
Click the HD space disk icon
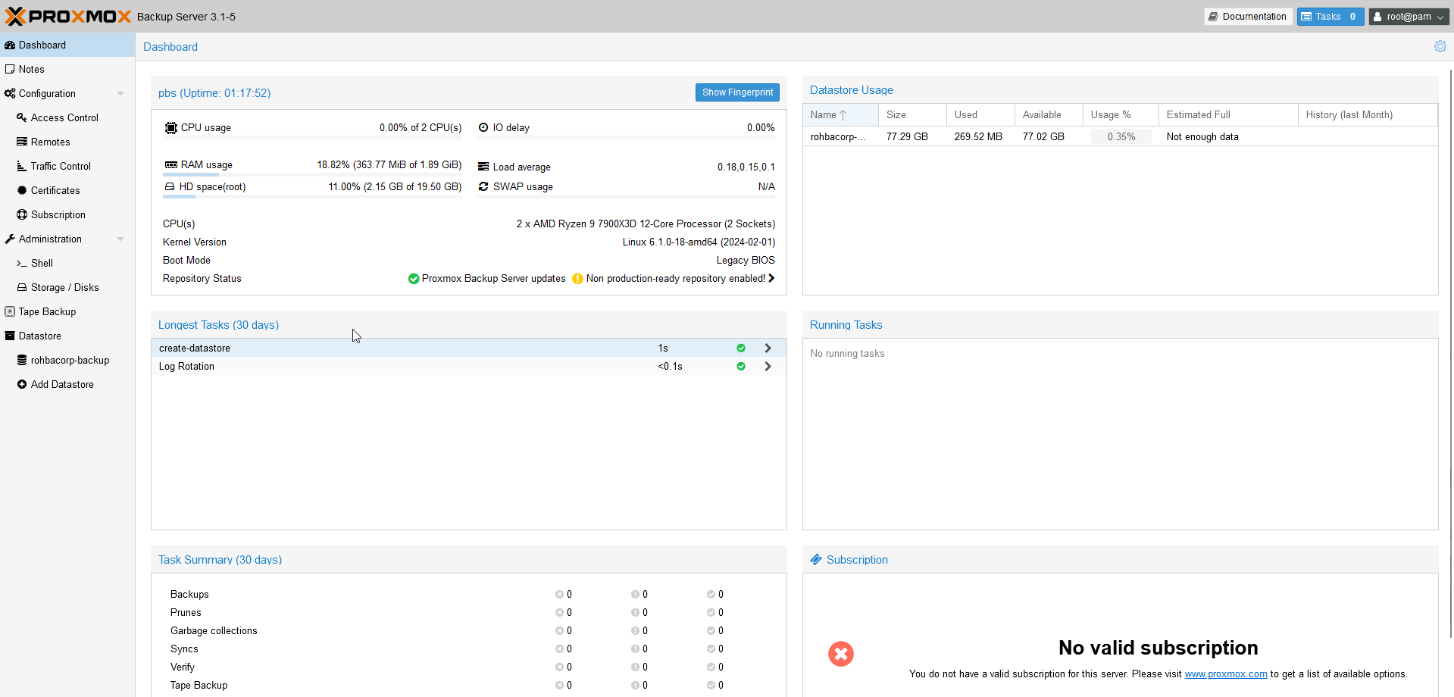click(170, 186)
